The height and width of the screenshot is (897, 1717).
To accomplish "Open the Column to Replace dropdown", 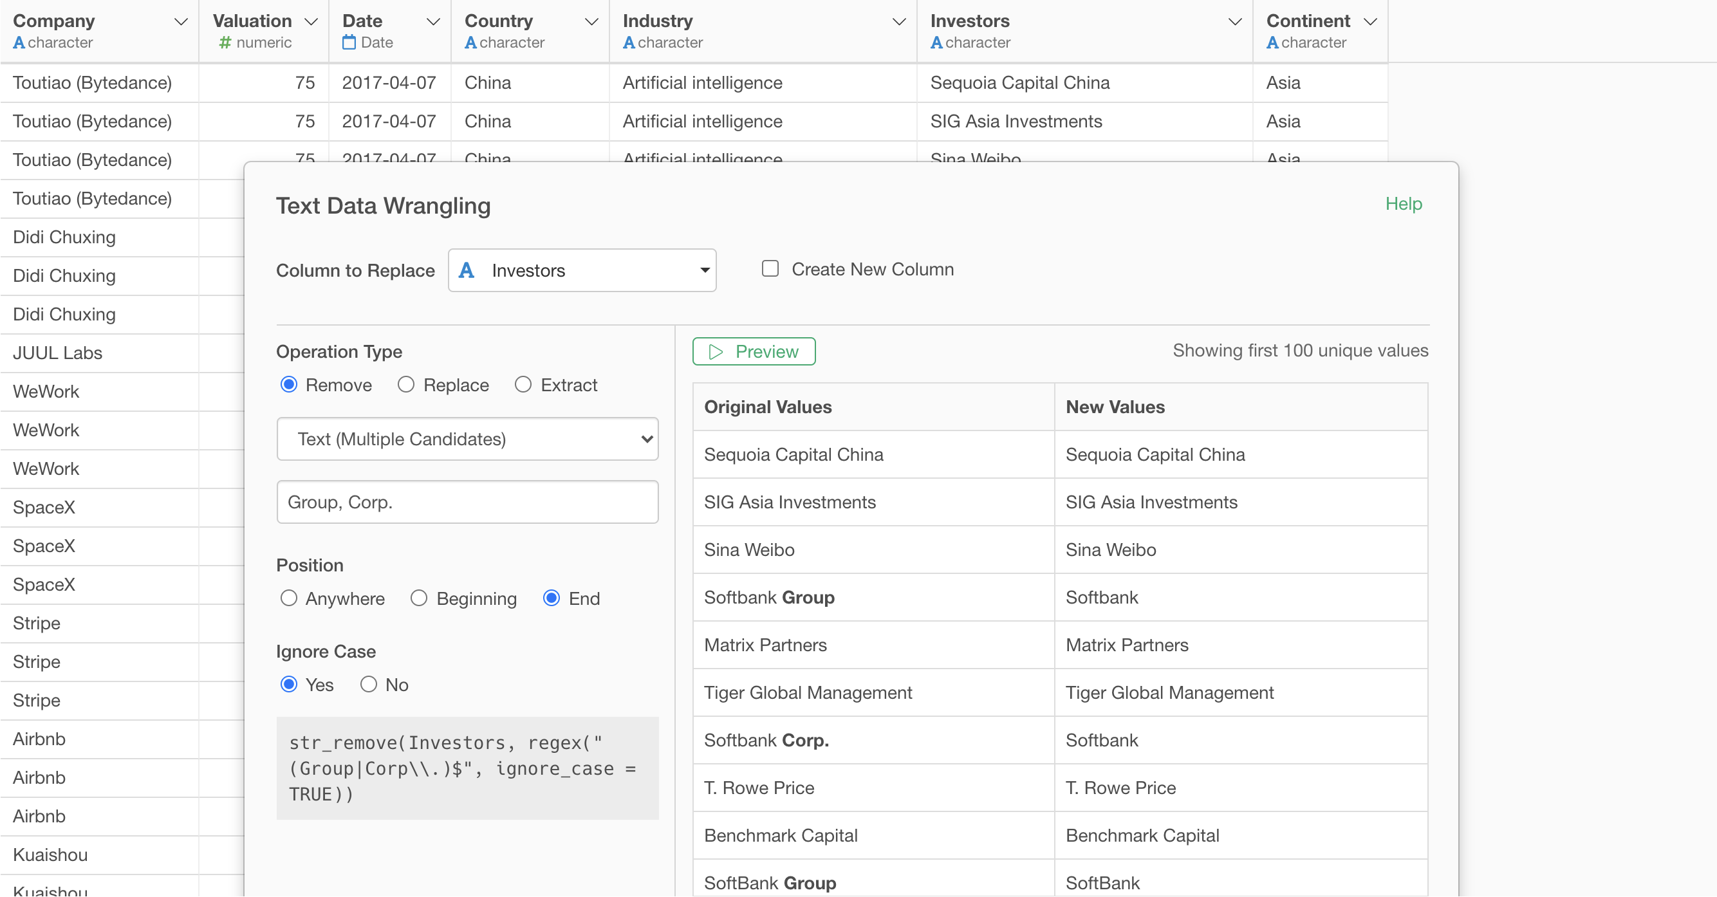I will (582, 270).
